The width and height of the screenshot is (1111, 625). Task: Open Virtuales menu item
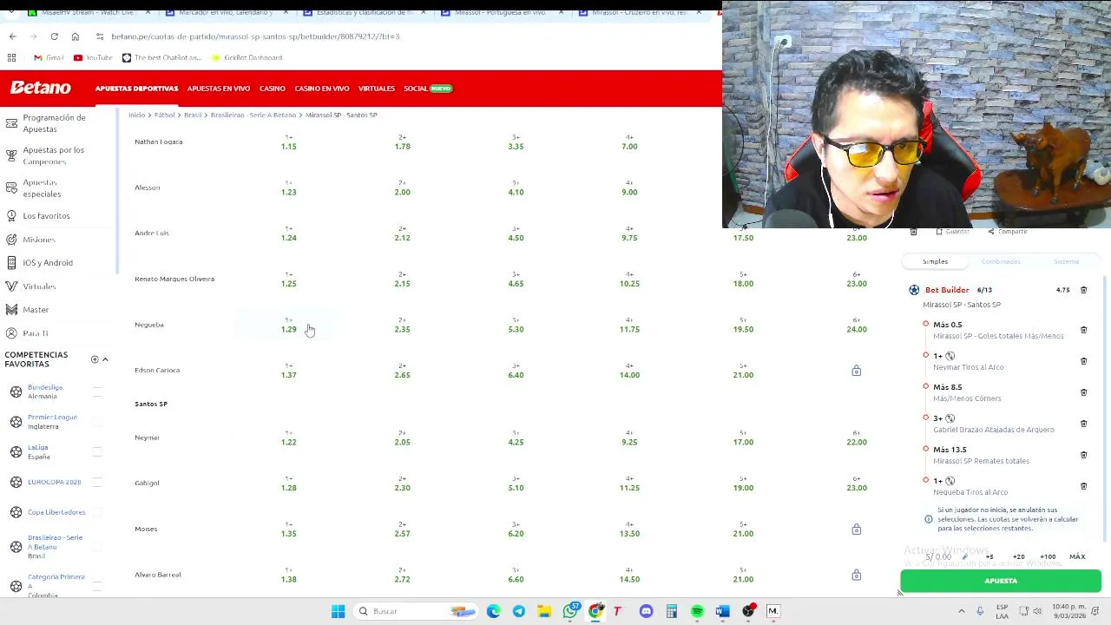(377, 89)
